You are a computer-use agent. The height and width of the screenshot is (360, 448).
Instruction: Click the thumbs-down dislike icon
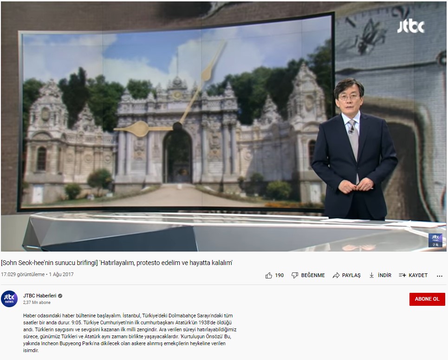click(295, 275)
